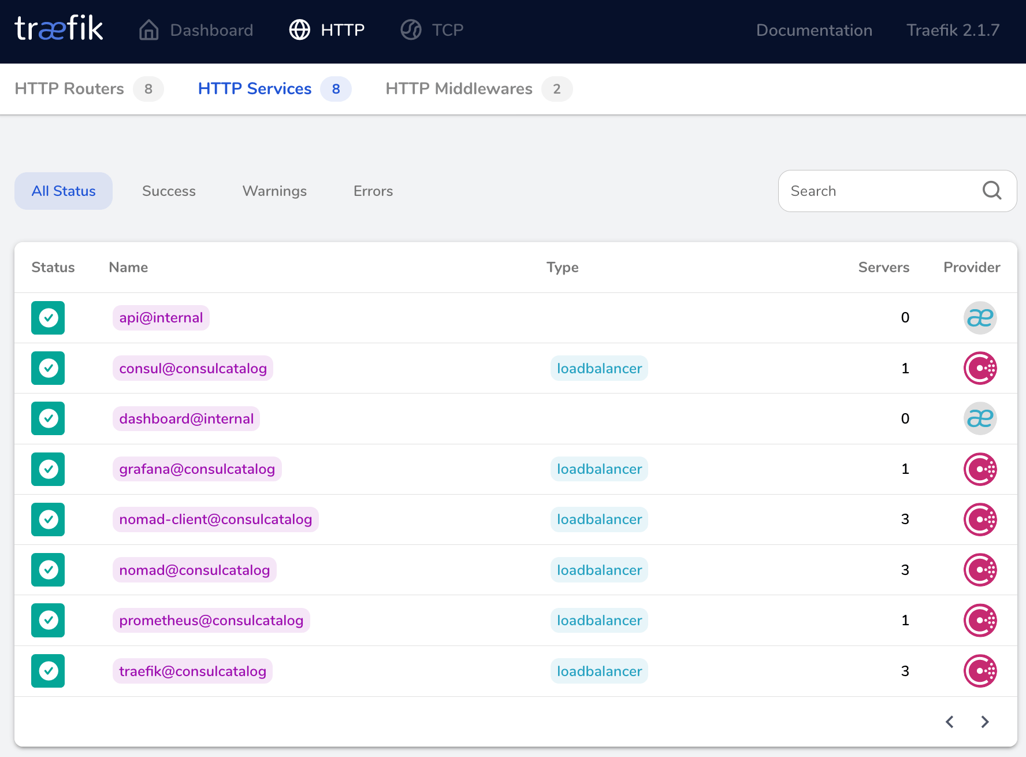
Task: Show only services with Errors
Action: tap(373, 191)
